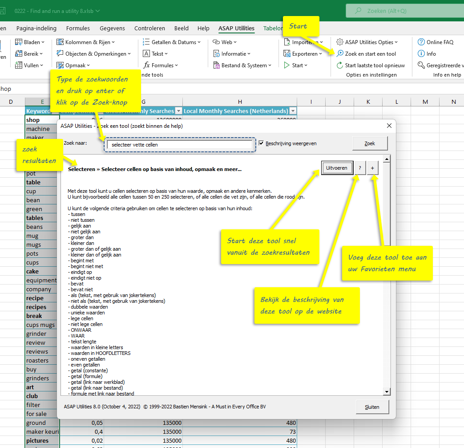
Task: Click the Sluiten button
Action: (372, 407)
